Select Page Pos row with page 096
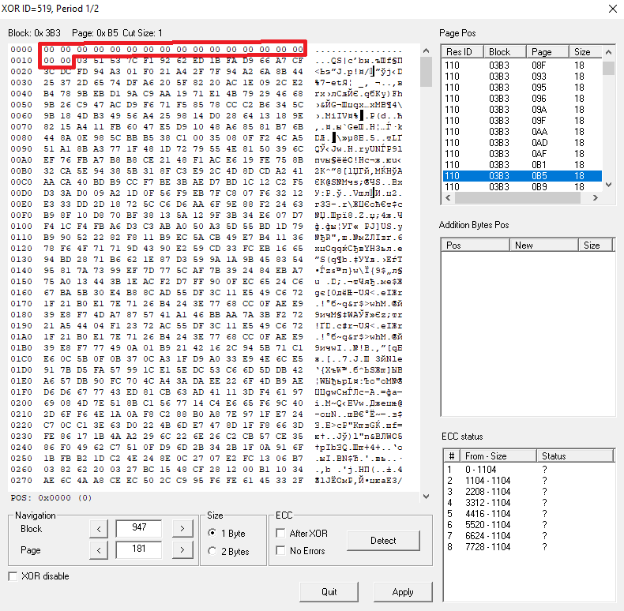This screenshot has height=611, width=624. click(522, 98)
